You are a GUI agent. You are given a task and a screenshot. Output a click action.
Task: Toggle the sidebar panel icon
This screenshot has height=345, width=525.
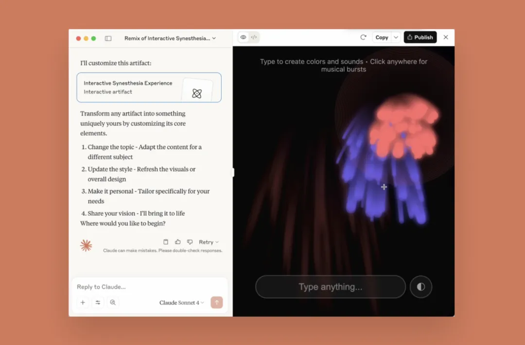(x=108, y=38)
